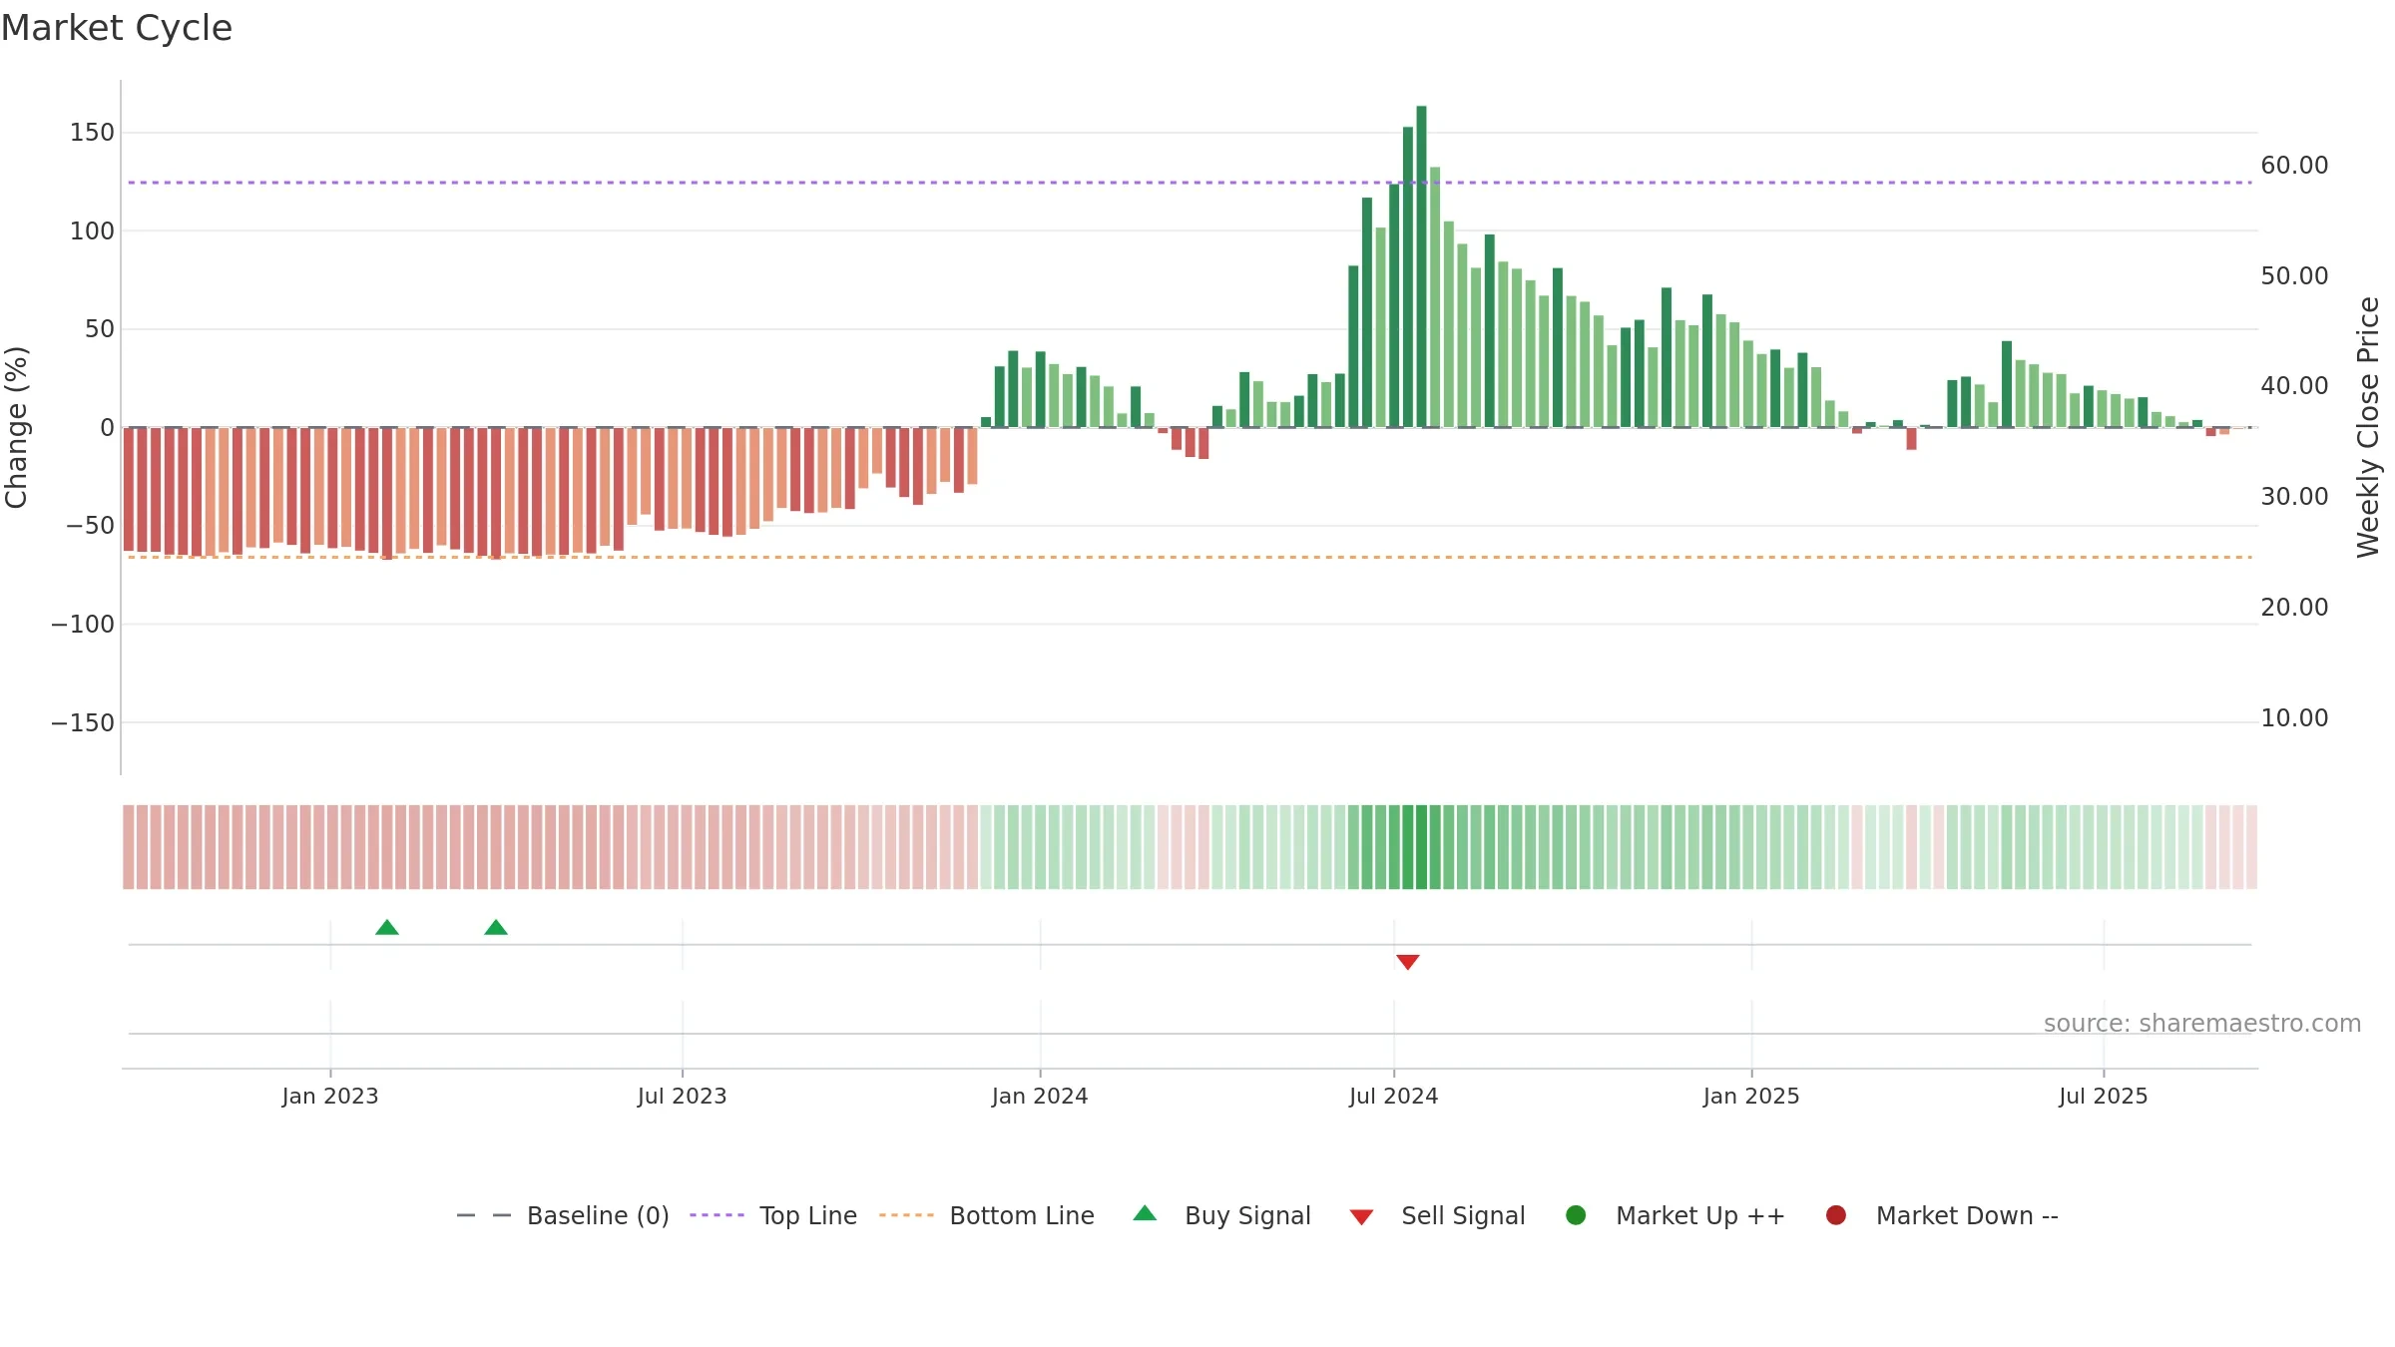Image resolution: width=2395 pixels, height=1347 pixels.
Task: Toggle the Market Up ++ legend entry
Action: [1676, 1215]
